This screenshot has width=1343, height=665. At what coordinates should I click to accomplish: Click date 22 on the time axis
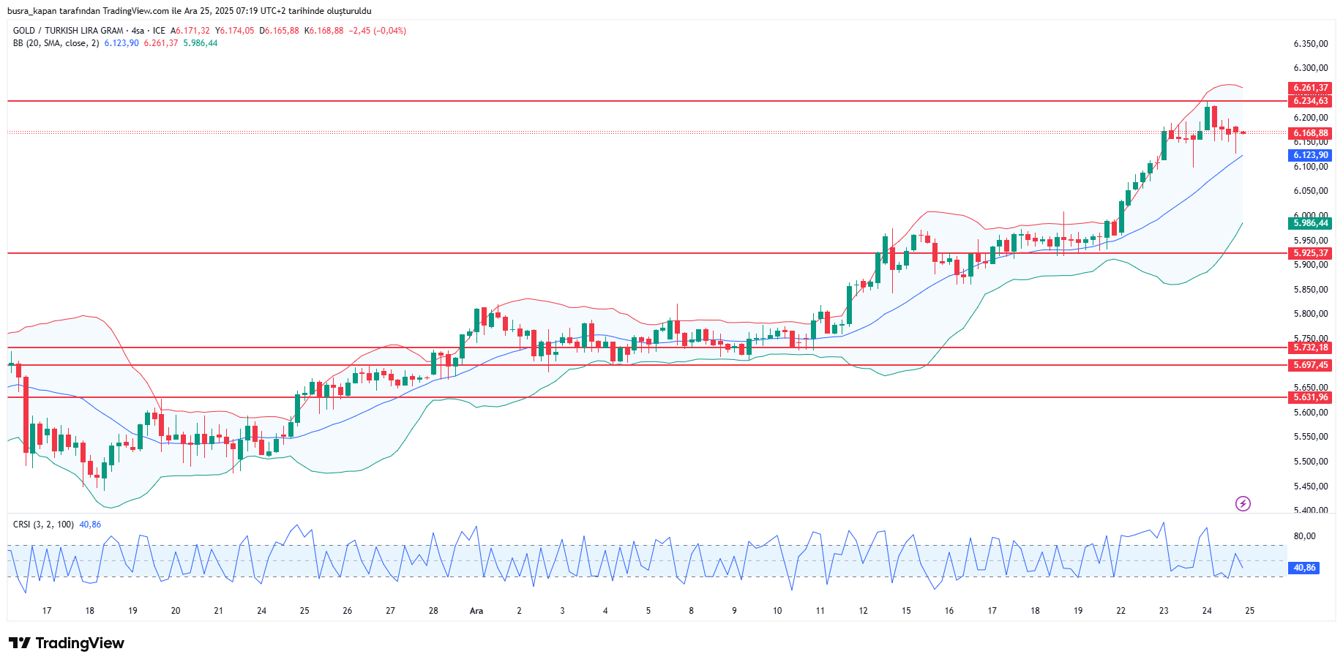point(1121,611)
